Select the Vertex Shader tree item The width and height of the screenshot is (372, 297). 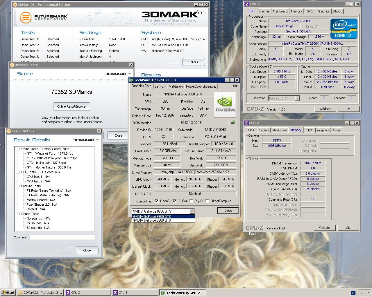(x=41, y=200)
